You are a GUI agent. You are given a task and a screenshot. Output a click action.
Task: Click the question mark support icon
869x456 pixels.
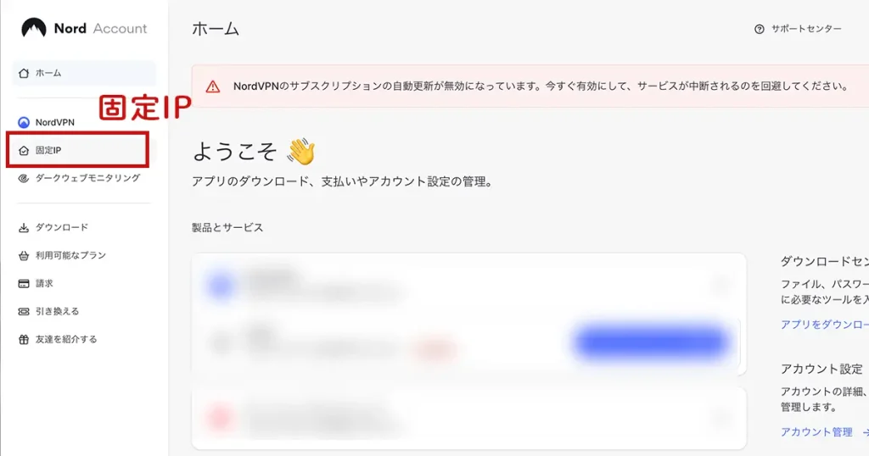pyautogui.click(x=760, y=29)
